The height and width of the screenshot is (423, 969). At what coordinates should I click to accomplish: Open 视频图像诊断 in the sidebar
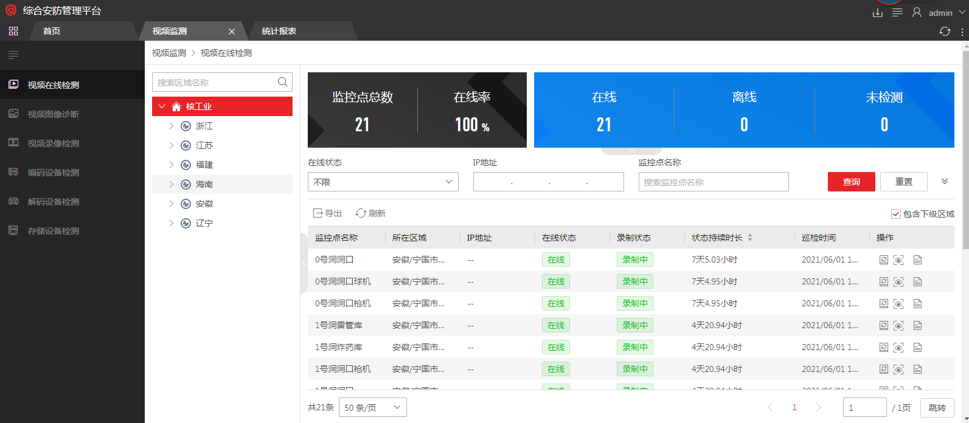click(x=72, y=114)
